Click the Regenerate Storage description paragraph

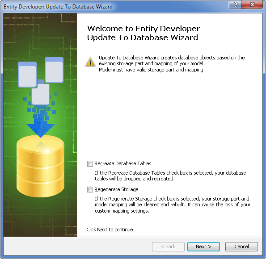(173, 205)
